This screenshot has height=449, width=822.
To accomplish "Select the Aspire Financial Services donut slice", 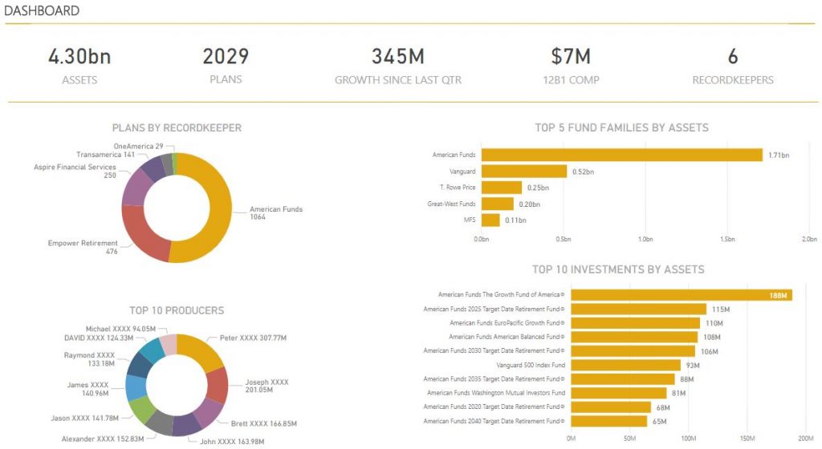I will pos(134,187).
